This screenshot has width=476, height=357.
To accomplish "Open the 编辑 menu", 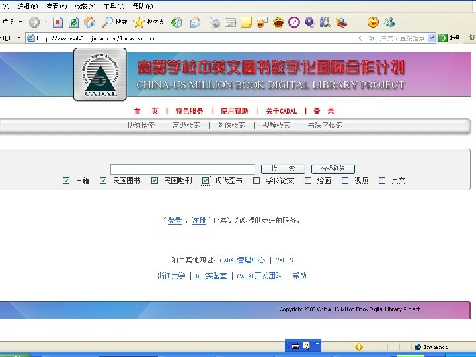I will (x=27, y=6).
